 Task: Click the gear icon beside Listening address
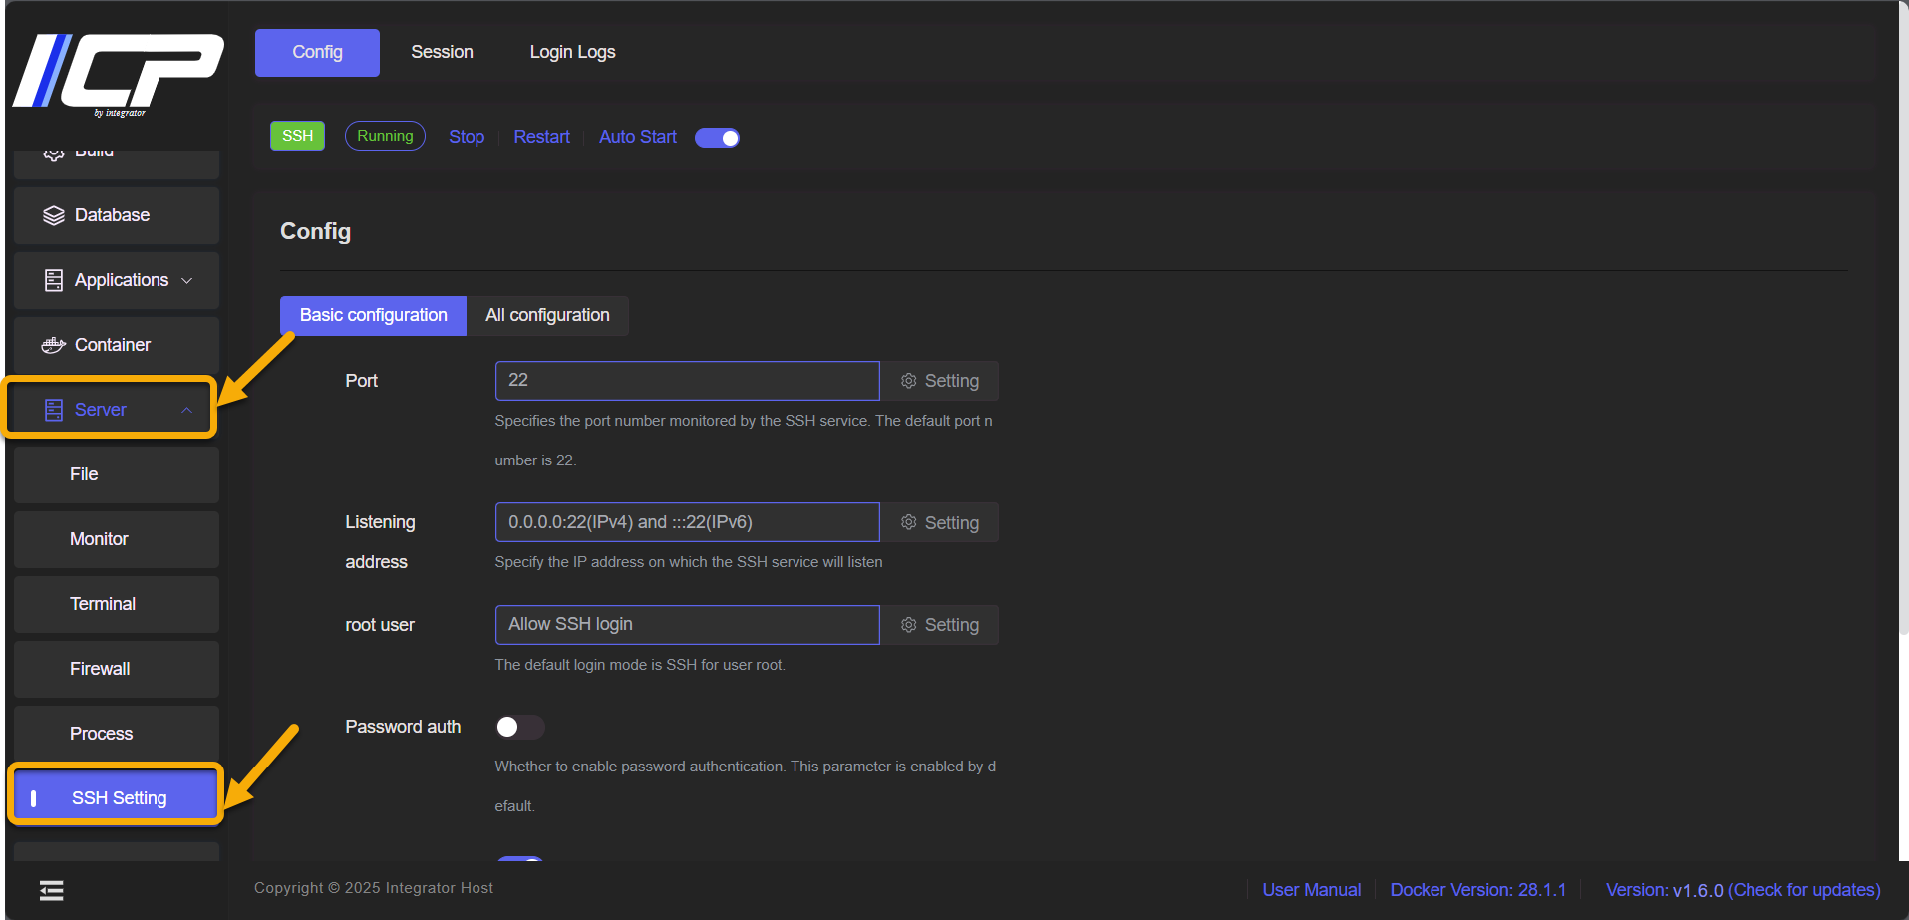point(909,522)
